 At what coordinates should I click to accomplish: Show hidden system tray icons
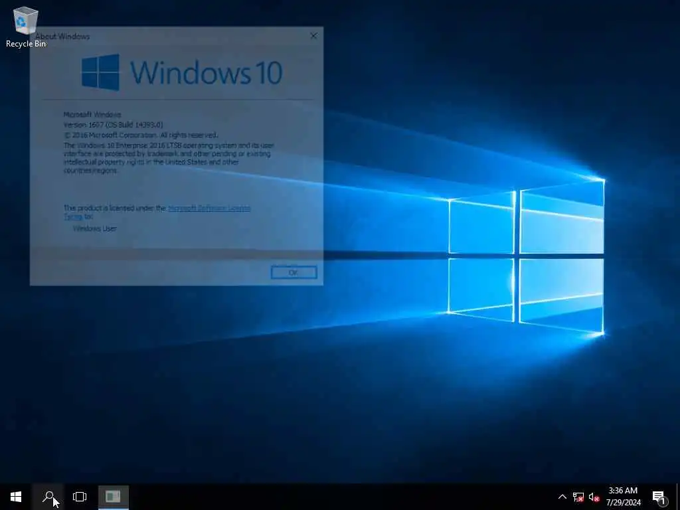[562, 497]
